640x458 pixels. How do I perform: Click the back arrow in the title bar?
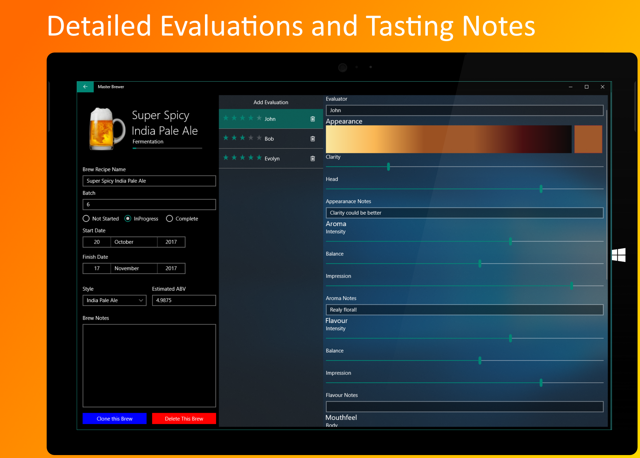pos(85,87)
